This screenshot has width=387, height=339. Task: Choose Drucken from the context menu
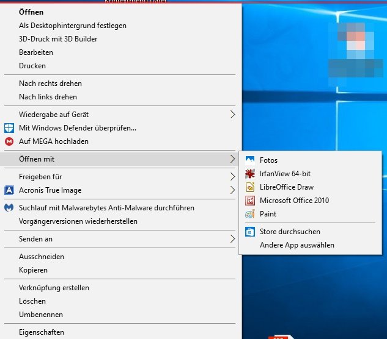click(x=120, y=66)
